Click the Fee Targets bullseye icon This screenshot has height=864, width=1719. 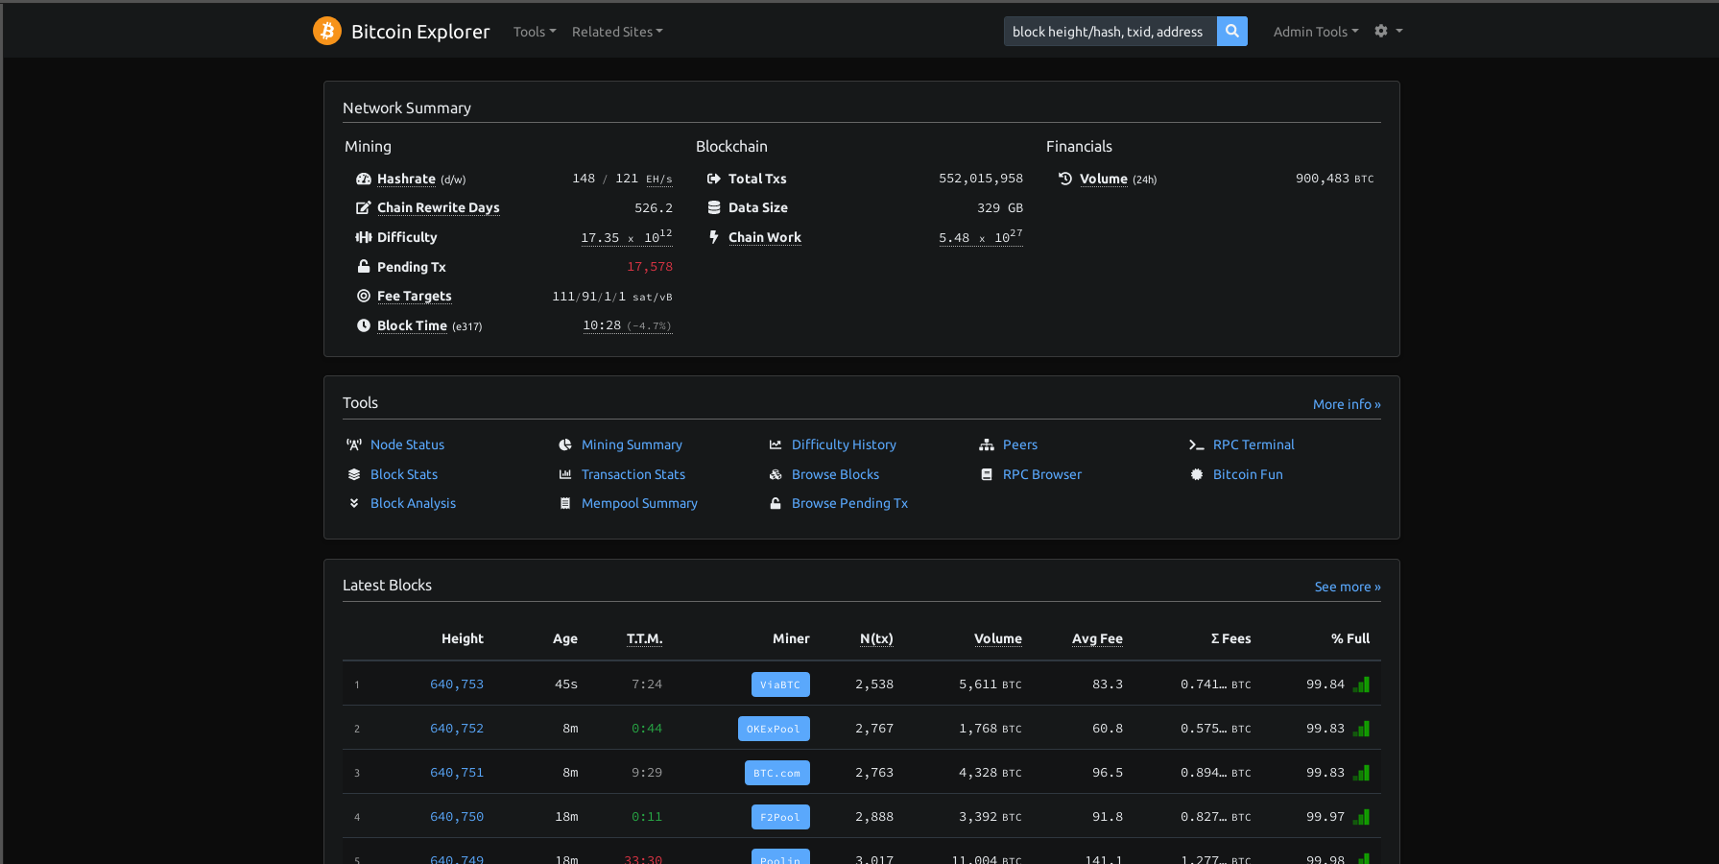point(364,296)
